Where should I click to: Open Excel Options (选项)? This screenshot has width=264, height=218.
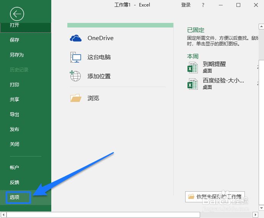tap(26, 197)
